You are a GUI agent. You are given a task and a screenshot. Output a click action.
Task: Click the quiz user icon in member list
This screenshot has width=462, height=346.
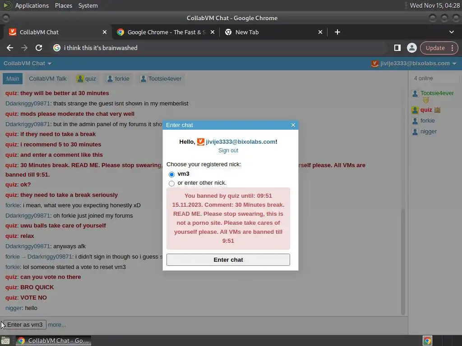[415, 110]
